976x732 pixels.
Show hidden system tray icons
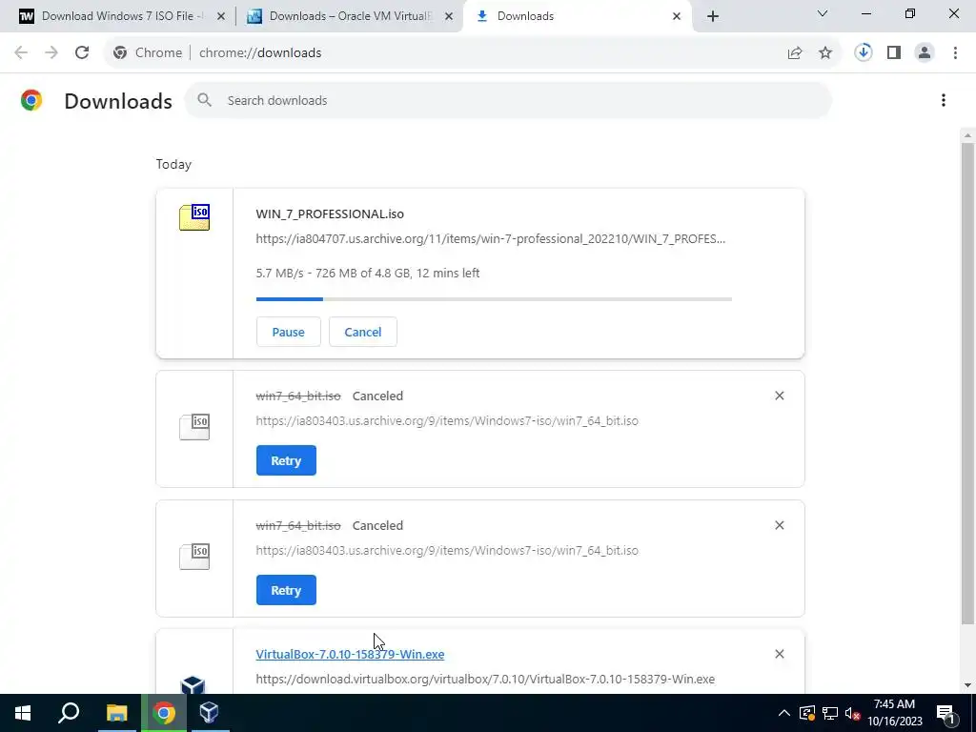784,713
